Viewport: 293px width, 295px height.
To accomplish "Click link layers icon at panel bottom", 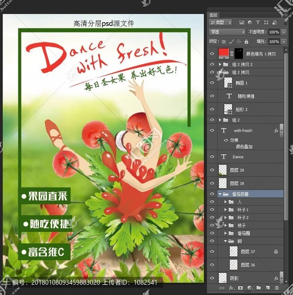I will point(222,288).
